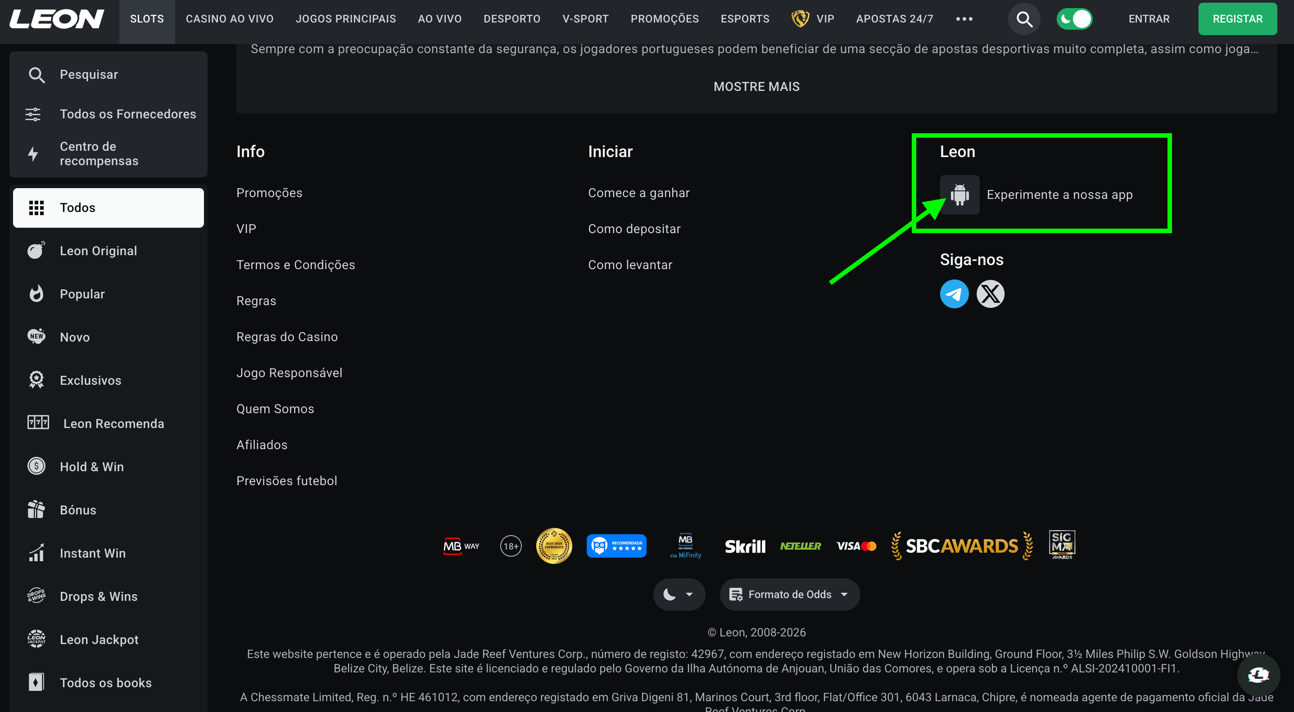Image resolution: width=1294 pixels, height=712 pixels.
Task: Open the SLOTS tab
Action: click(147, 19)
